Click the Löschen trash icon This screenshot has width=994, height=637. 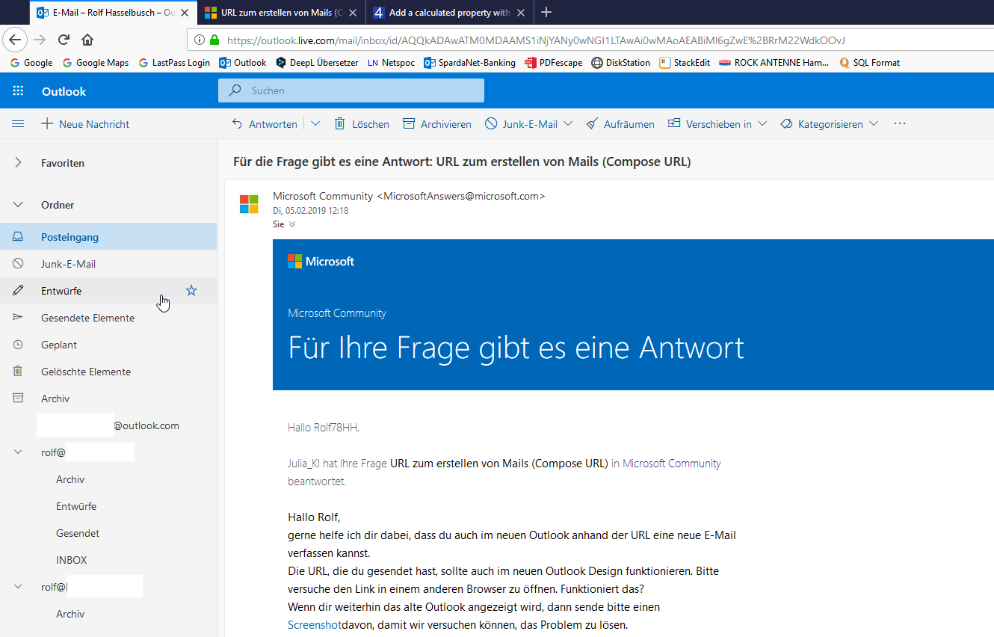[339, 124]
